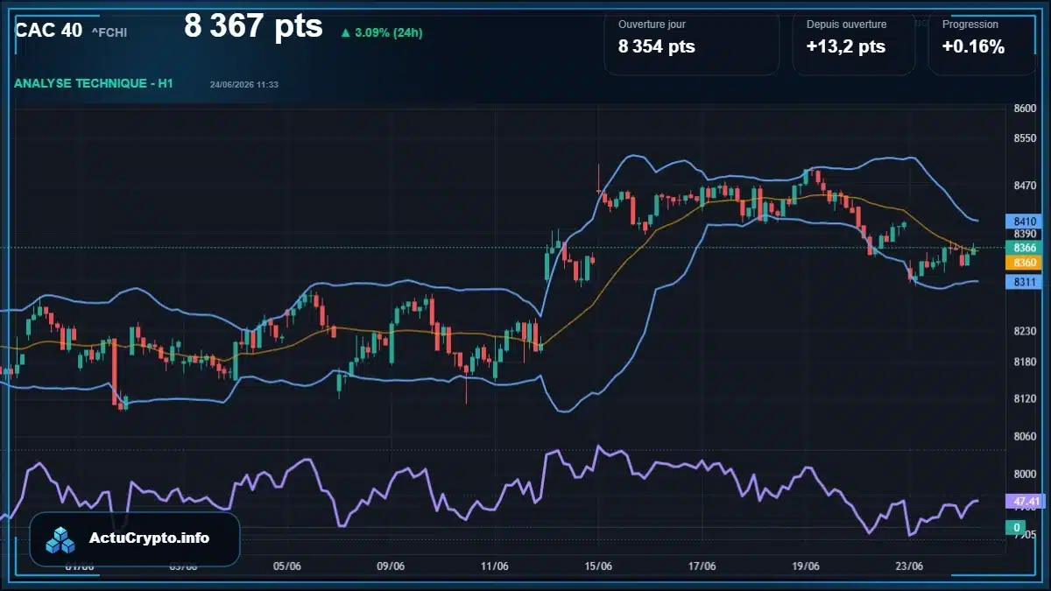Viewport: 1051px width, 591px height.
Task: Click the green 0 indicator value tag
Action: click(1015, 527)
